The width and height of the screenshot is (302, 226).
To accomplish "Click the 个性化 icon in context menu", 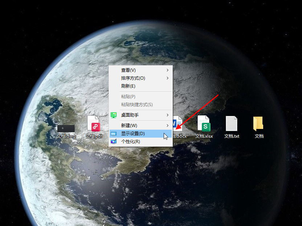I will pos(114,142).
